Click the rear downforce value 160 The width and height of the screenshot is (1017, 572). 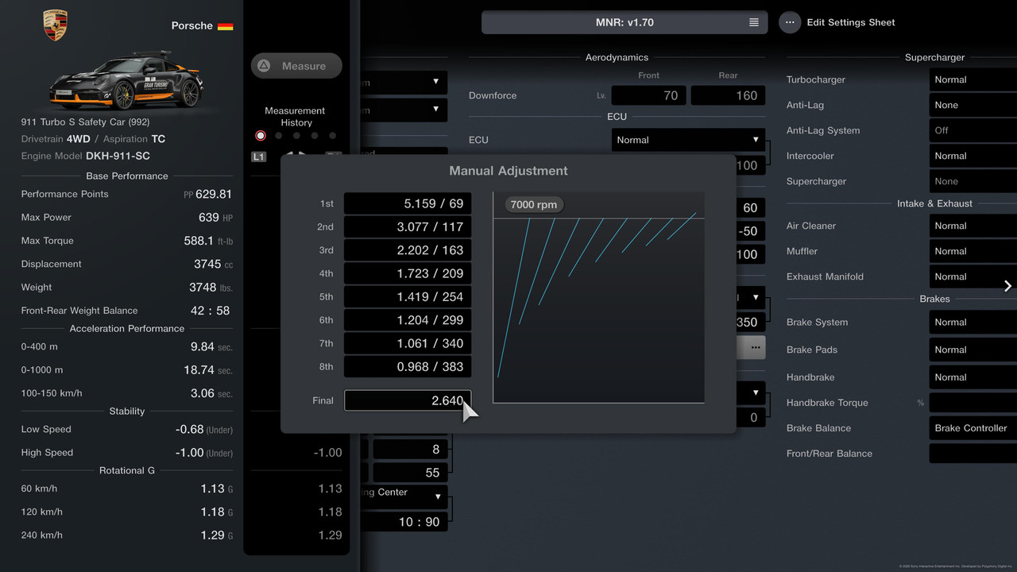(x=728, y=95)
